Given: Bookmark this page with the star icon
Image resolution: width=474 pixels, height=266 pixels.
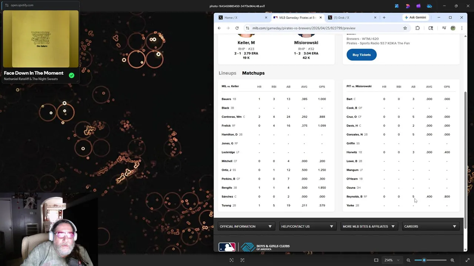Looking at the screenshot, I should [x=405, y=28].
